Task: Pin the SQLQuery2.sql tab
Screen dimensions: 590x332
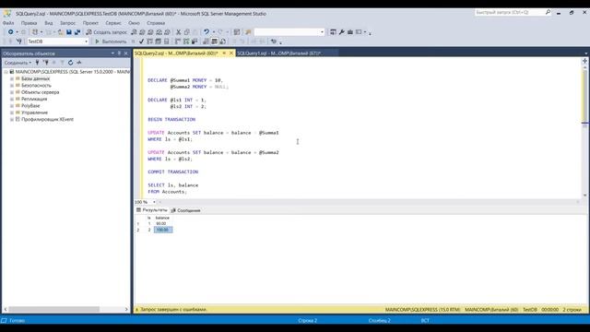Action: (x=224, y=53)
